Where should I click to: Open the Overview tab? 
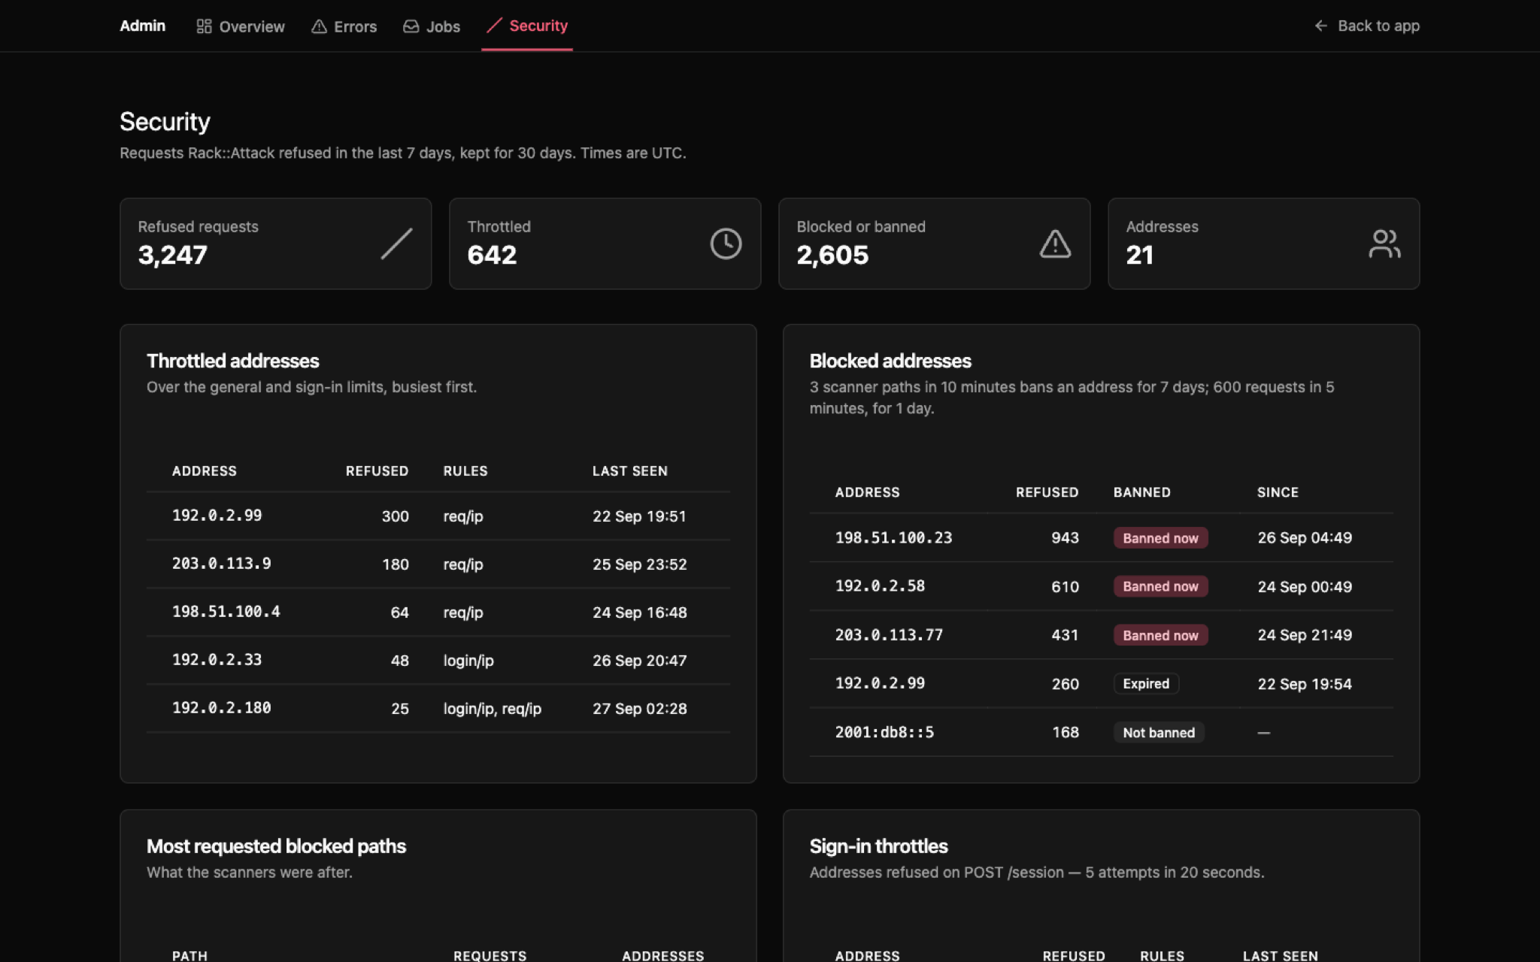coord(241,26)
